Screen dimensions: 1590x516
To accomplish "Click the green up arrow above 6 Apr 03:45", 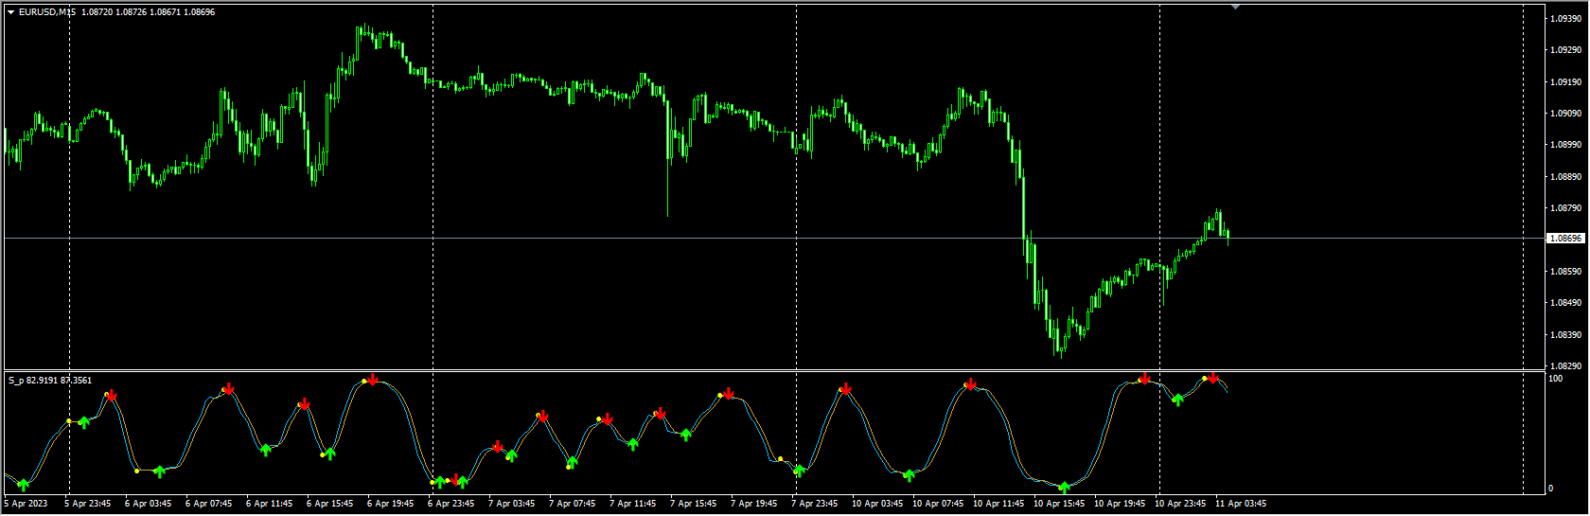I will coord(160,472).
